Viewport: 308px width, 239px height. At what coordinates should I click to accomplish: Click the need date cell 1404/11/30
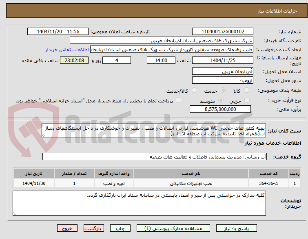[34, 183]
